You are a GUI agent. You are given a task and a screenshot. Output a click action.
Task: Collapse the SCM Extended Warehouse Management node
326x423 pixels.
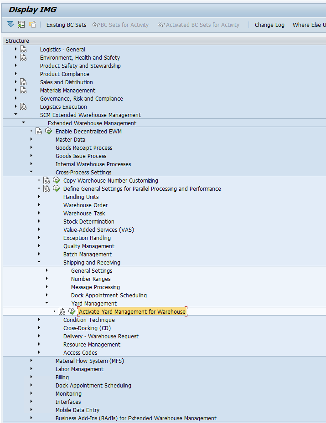click(x=16, y=114)
